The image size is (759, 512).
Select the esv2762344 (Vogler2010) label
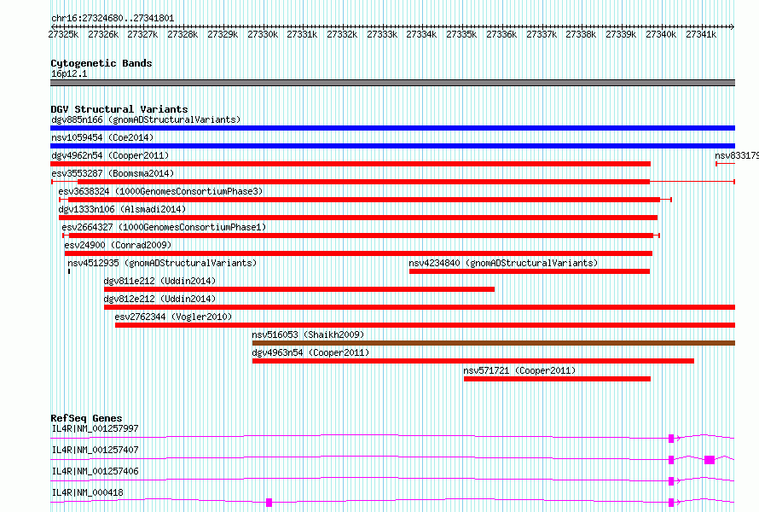(173, 317)
